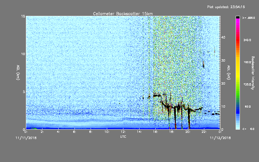Click the '20:' hour tick label
259x162 pixels.
188,132
